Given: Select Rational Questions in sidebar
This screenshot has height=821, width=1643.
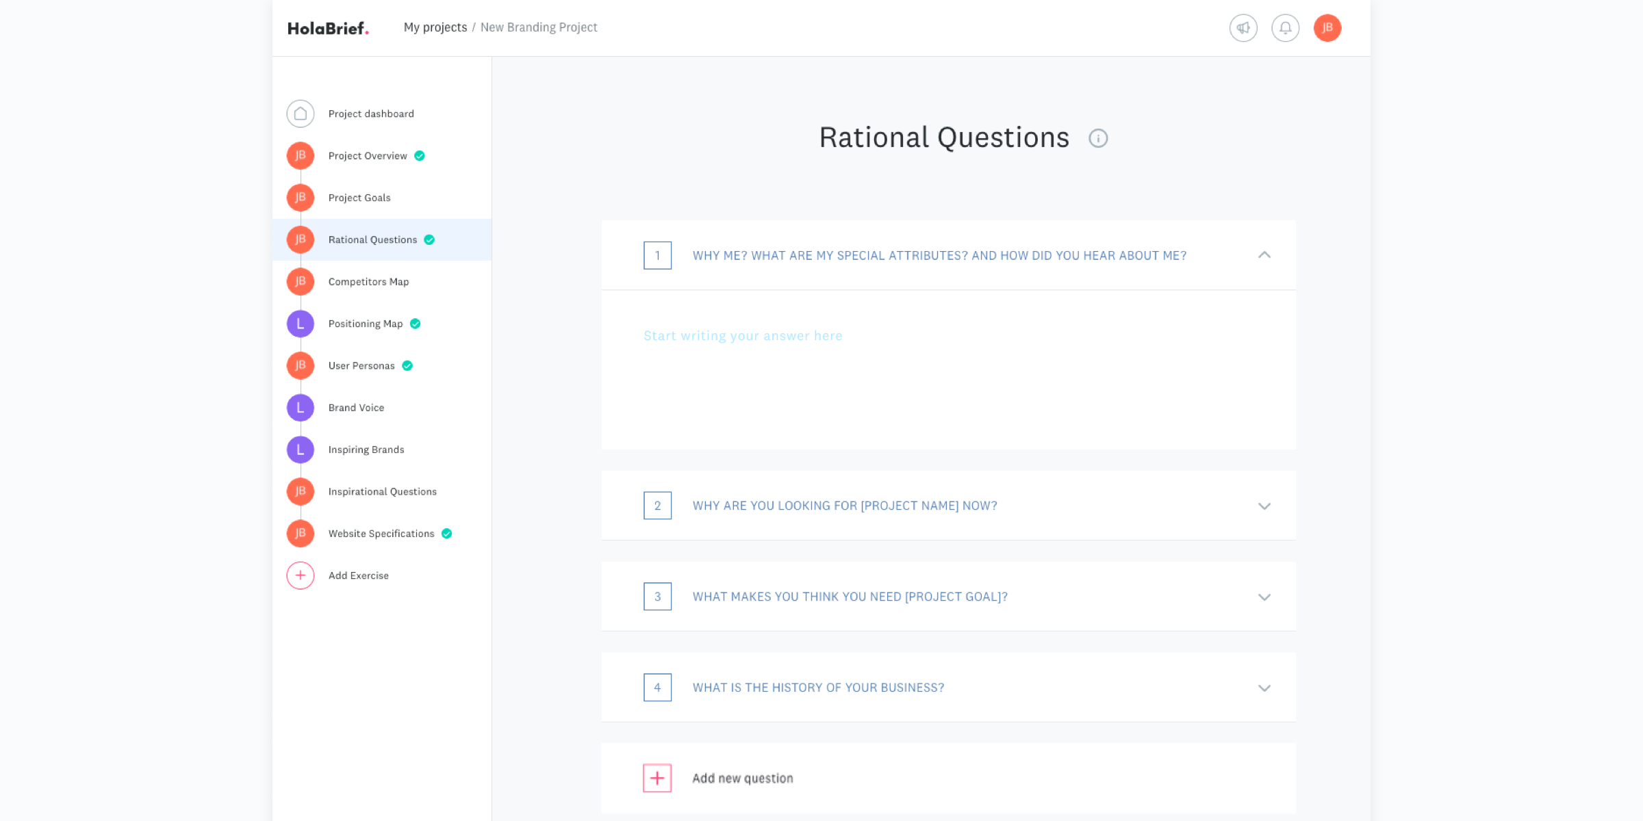Looking at the screenshot, I should 382,239.
